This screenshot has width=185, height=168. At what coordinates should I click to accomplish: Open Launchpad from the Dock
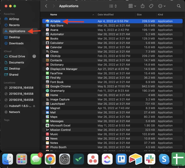coord(22,159)
